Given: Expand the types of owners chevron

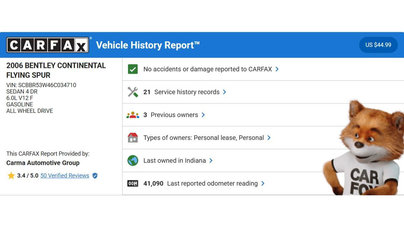Looking at the screenshot, I should click(x=269, y=138).
